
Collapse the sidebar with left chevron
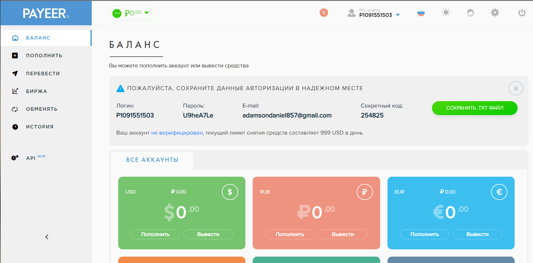(x=47, y=237)
